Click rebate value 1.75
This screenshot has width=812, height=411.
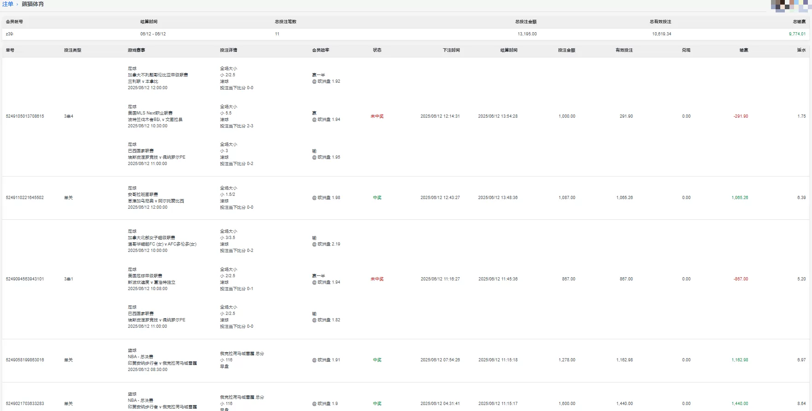[x=801, y=116]
